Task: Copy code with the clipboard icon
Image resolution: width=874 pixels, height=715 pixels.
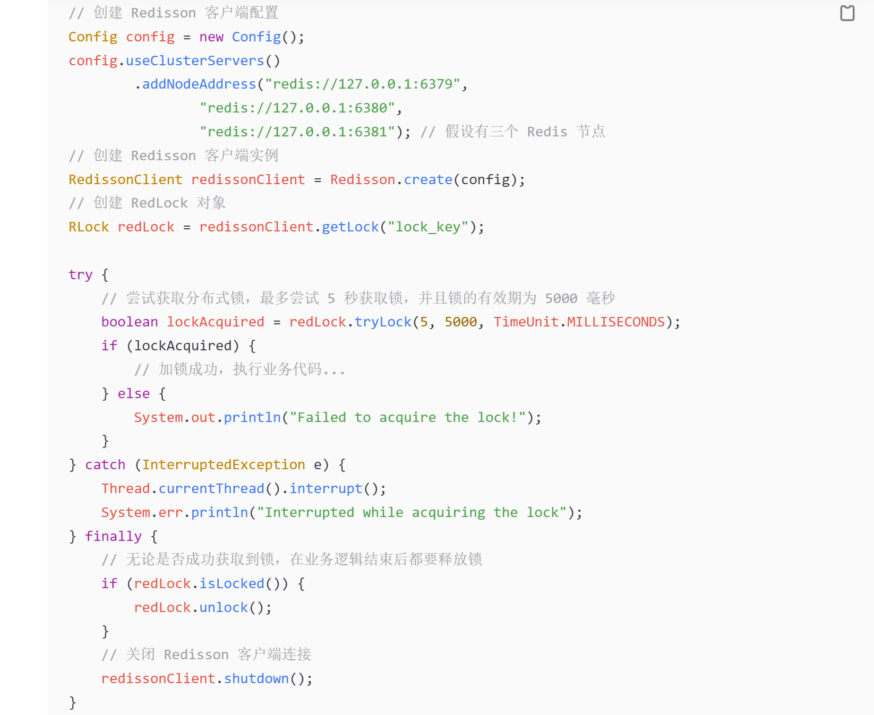Action: click(847, 13)
